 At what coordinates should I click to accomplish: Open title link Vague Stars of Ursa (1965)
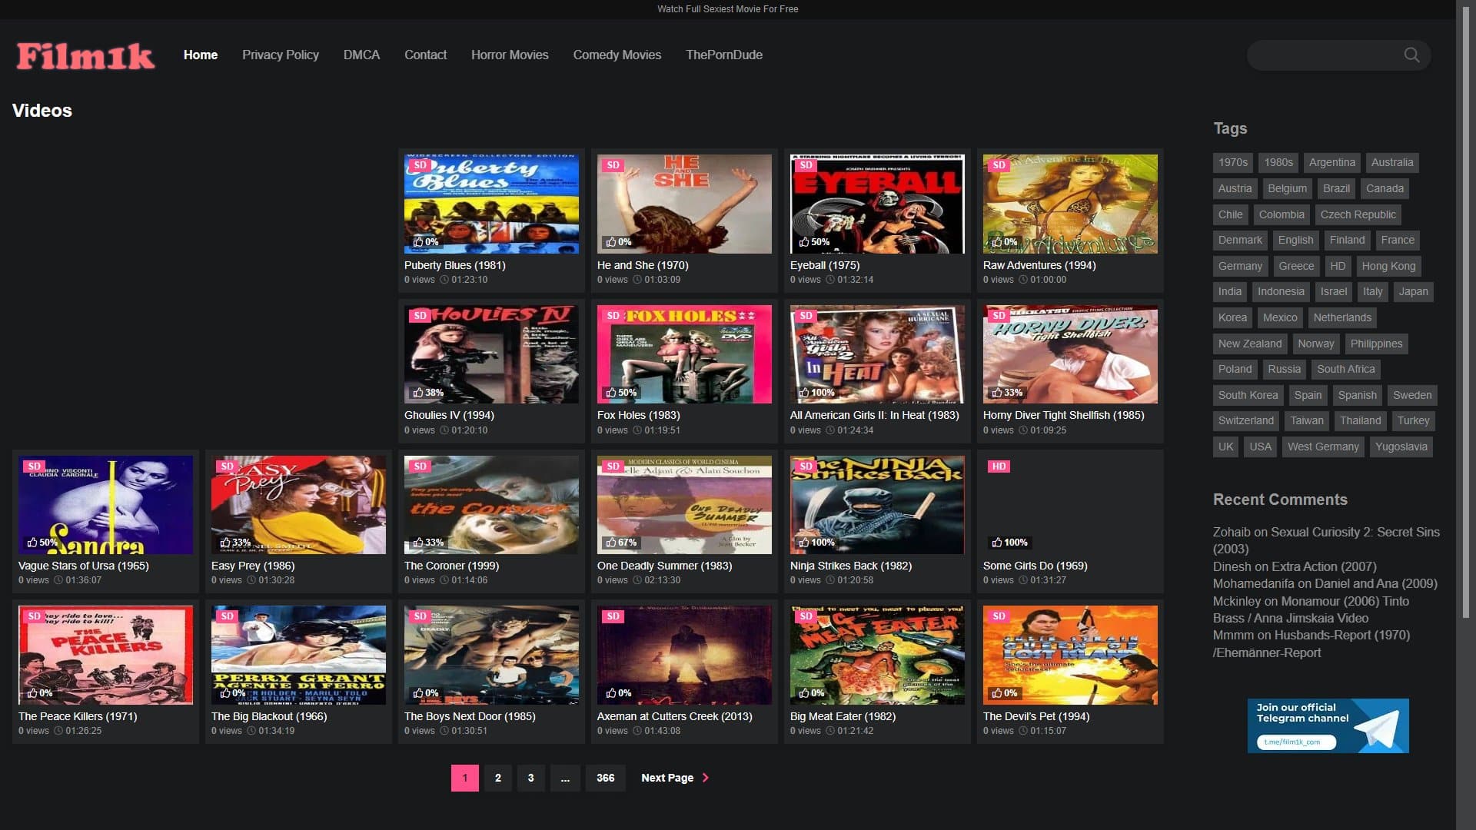click(x=84, y=566)
